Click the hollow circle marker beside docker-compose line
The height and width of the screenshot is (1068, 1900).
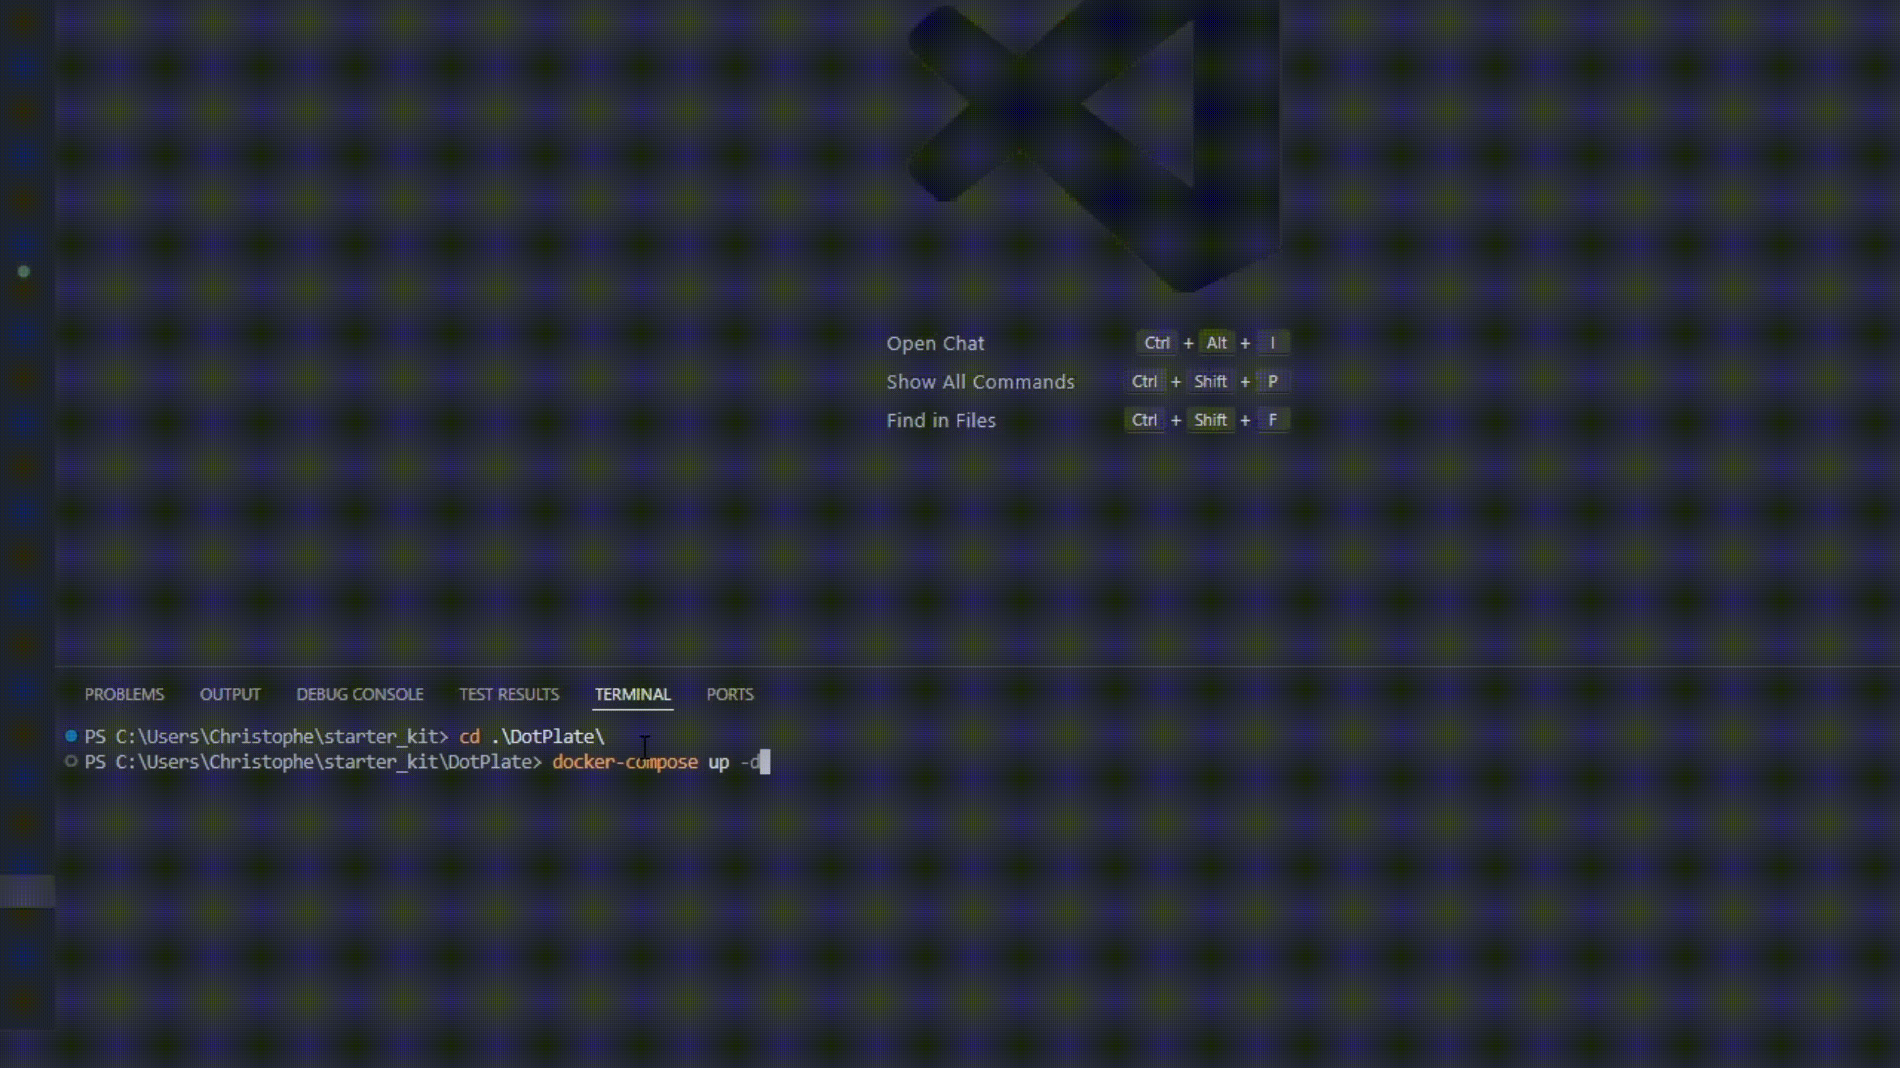(x=71, y=761)
